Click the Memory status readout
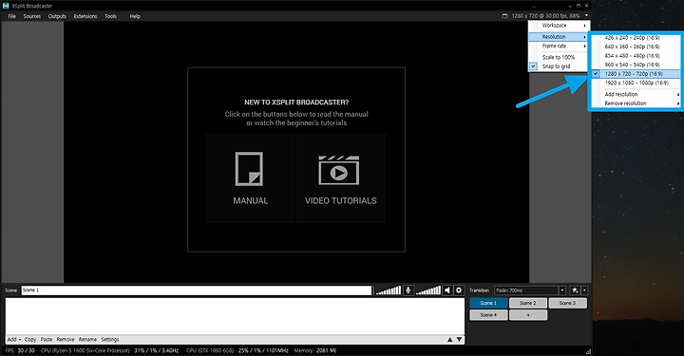Image resolution: width=684 pixels, height=356 pixels. click(315, 350)
